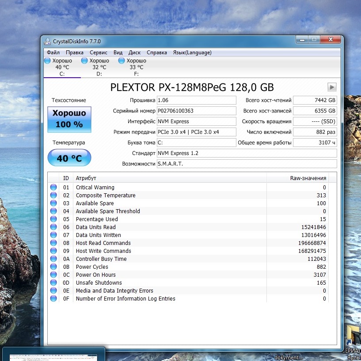Select the Composite Temperature attribute text
Image resolution: width=361 pixels, height=361 pixels.
coord(106,196)
